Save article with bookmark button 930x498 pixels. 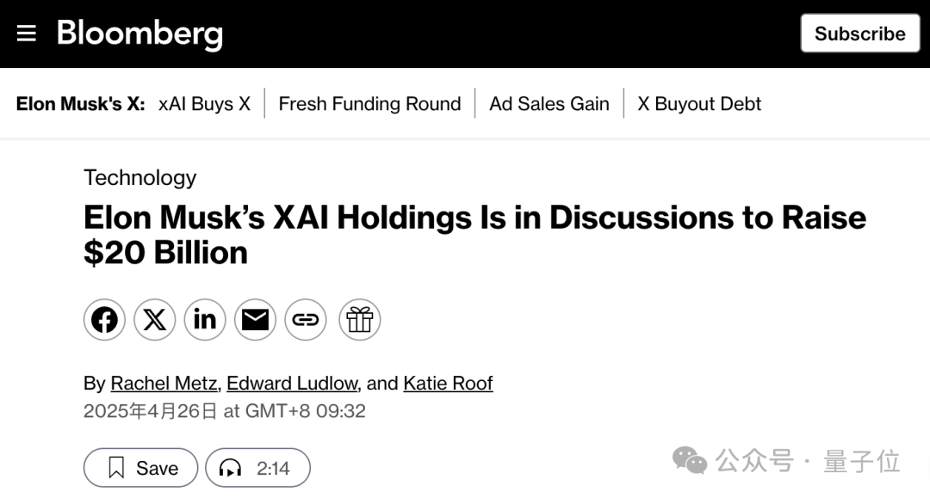(x=140, y=468)
